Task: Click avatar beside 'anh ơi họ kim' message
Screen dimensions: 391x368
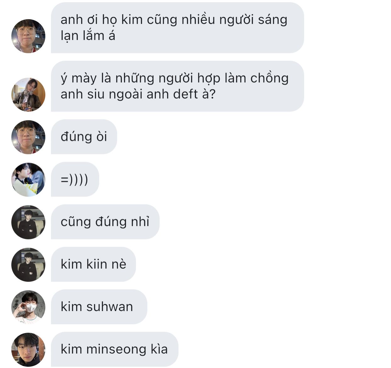Action: click(28, 36)
